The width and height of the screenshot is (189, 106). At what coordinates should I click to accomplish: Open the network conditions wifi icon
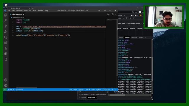coord(126,18)
